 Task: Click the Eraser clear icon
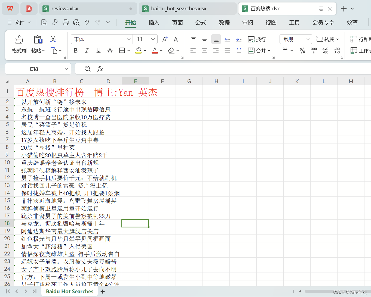point(171,51)
